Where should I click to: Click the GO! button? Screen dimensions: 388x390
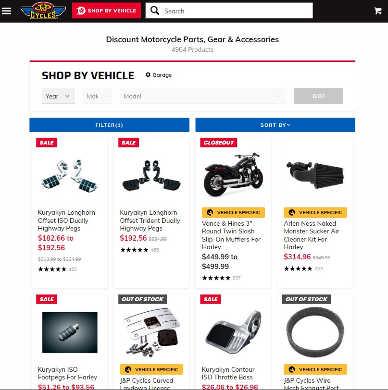(x=318, y=96)
